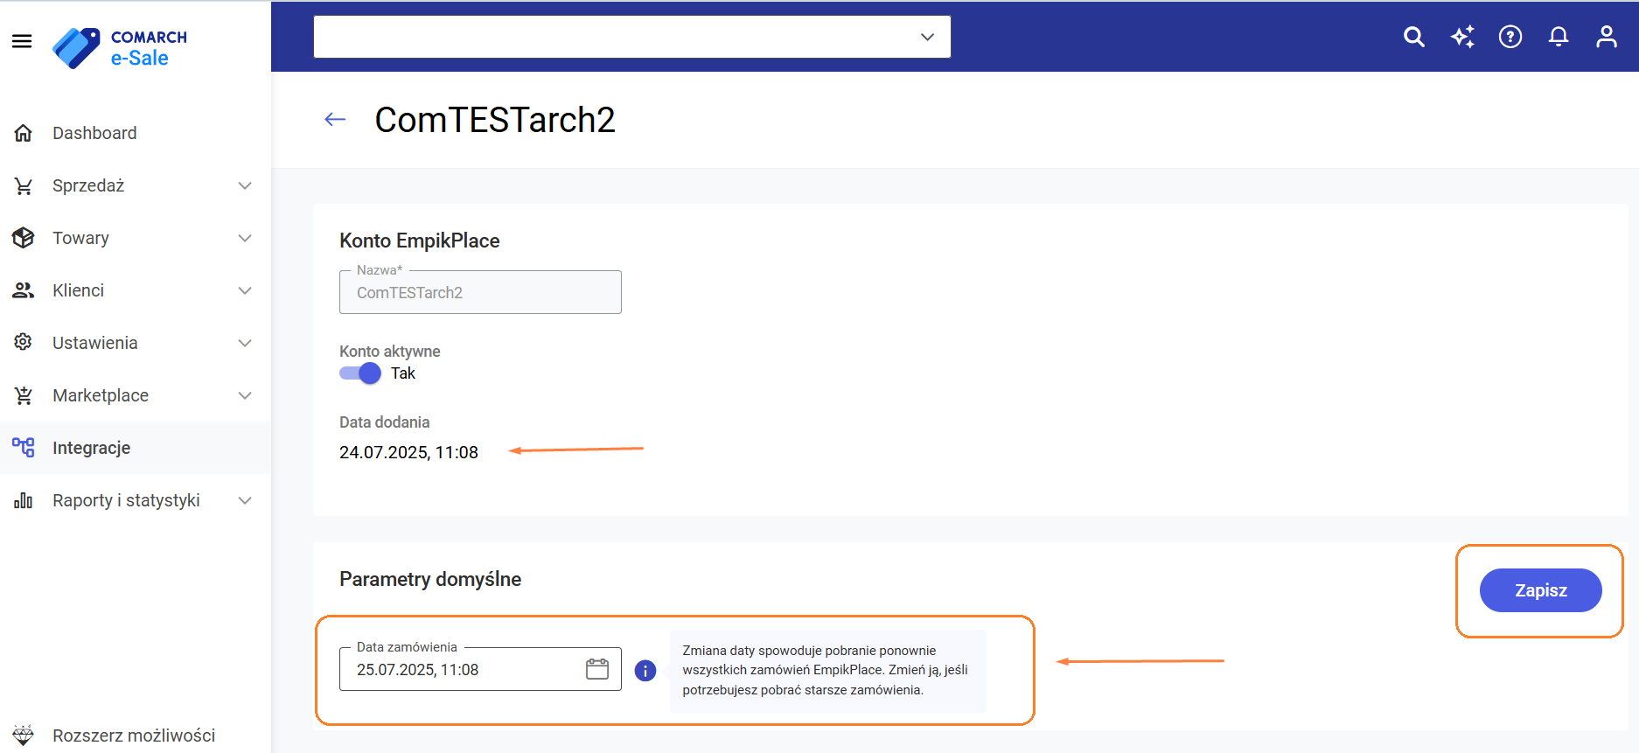Open the Klienci menu item
Viewport: 1639px width, 753px height.
tap(136, 290)
